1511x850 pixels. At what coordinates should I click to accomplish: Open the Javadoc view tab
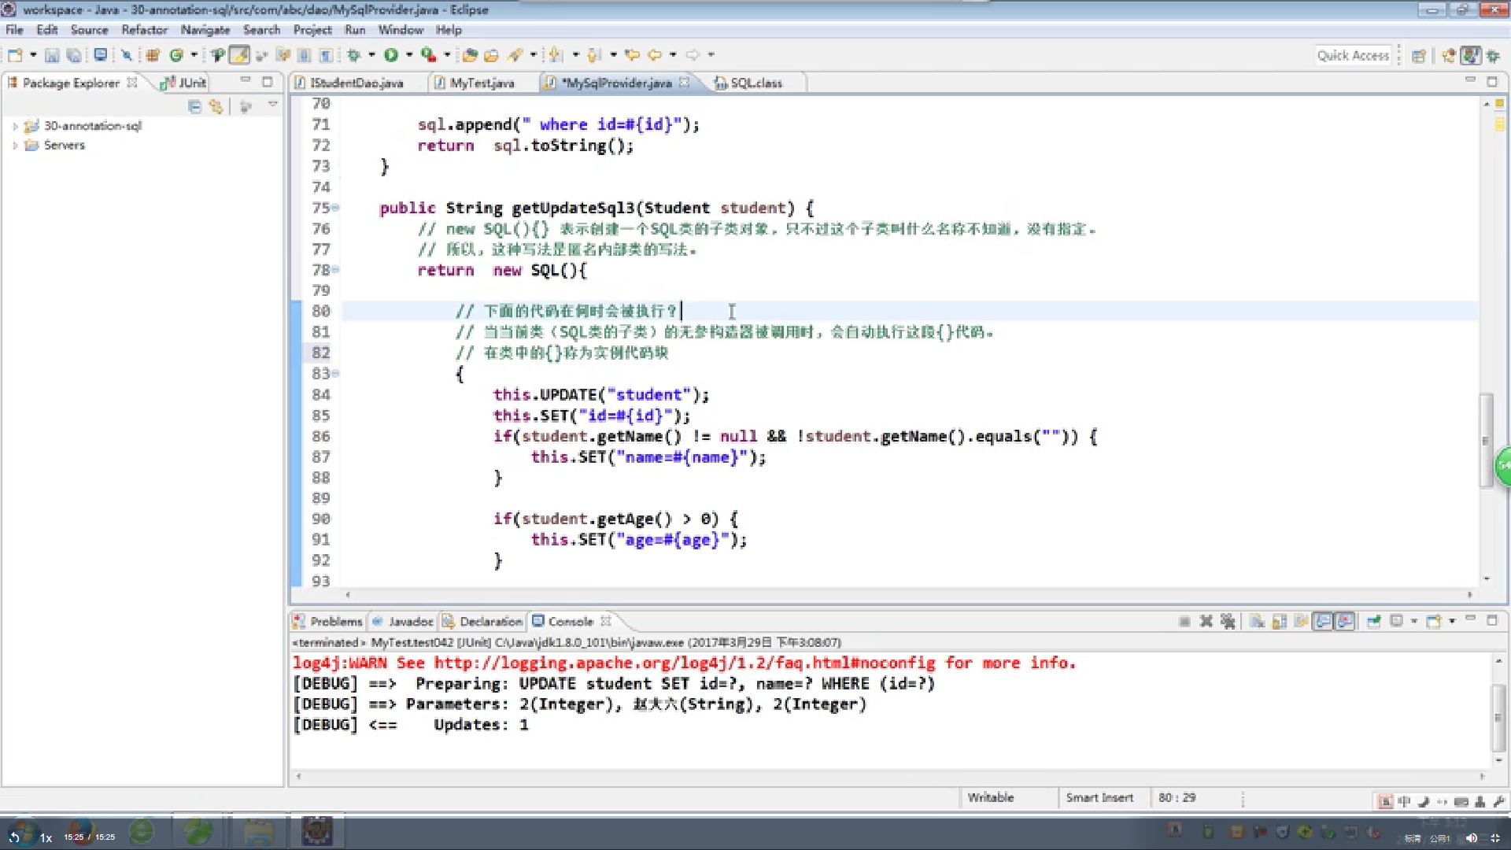coord(402,622)
